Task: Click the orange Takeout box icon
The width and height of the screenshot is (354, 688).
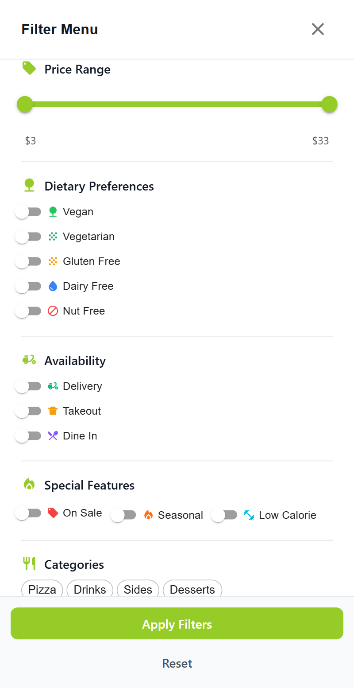Action: tap(53, 411)
